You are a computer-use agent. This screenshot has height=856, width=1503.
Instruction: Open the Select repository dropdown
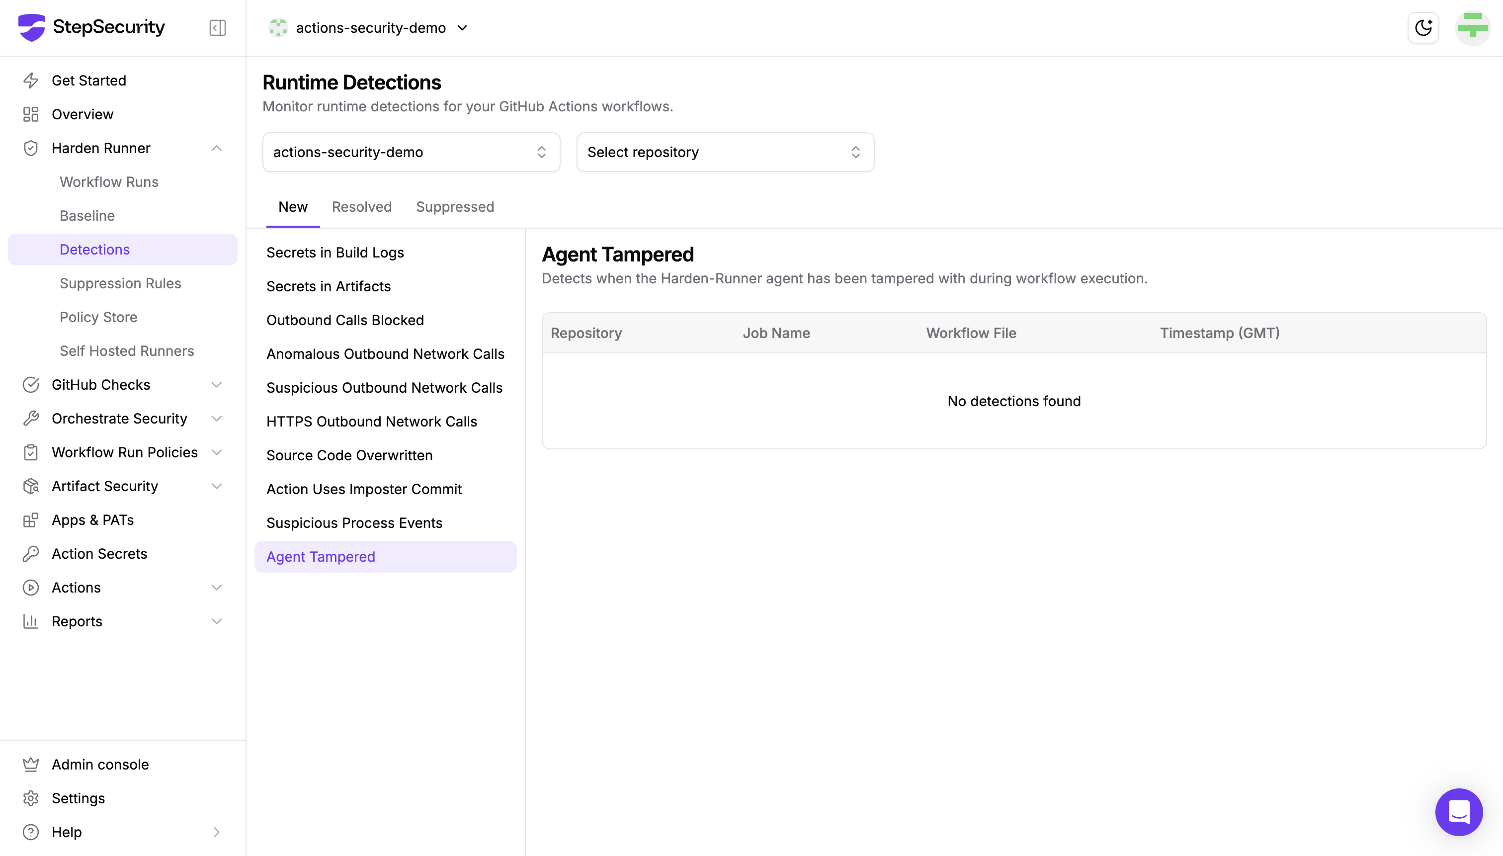tap(725, 152)
